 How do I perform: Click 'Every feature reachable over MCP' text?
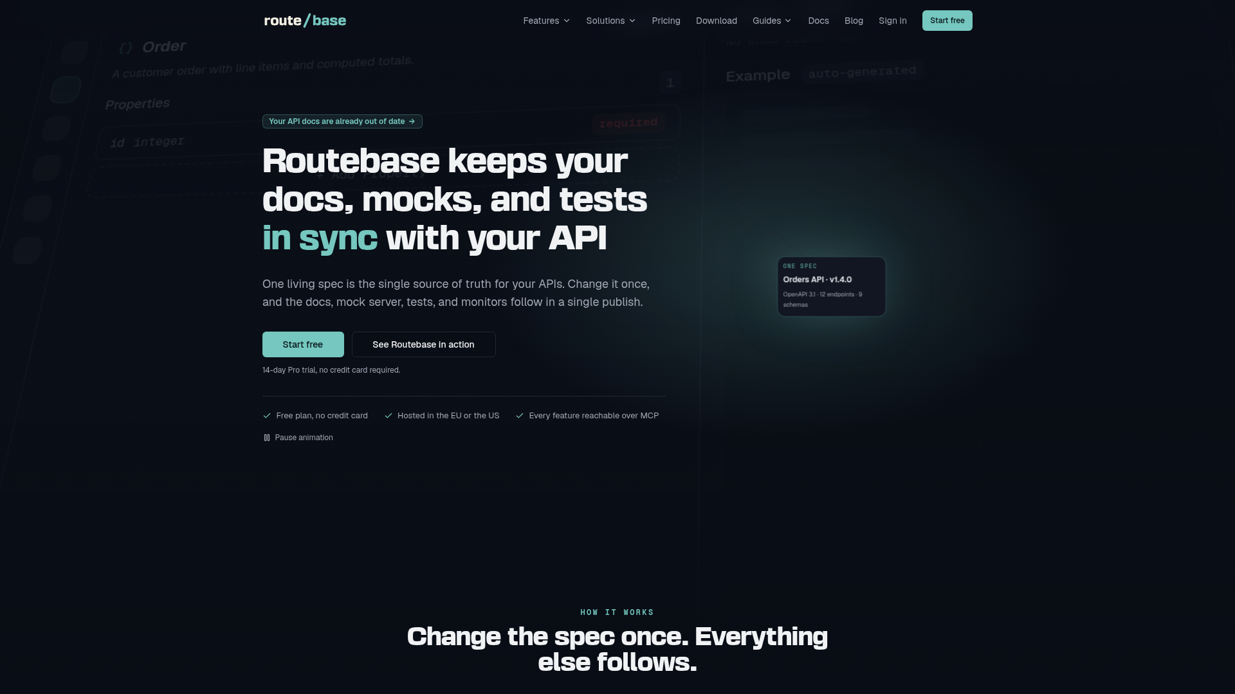pos(594,416)
